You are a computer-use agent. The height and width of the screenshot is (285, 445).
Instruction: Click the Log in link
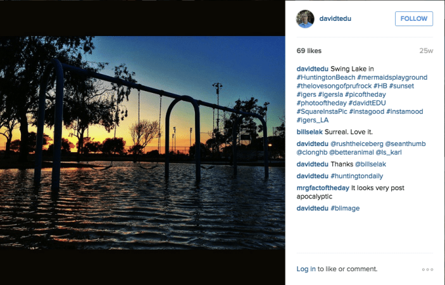point(306,269)
